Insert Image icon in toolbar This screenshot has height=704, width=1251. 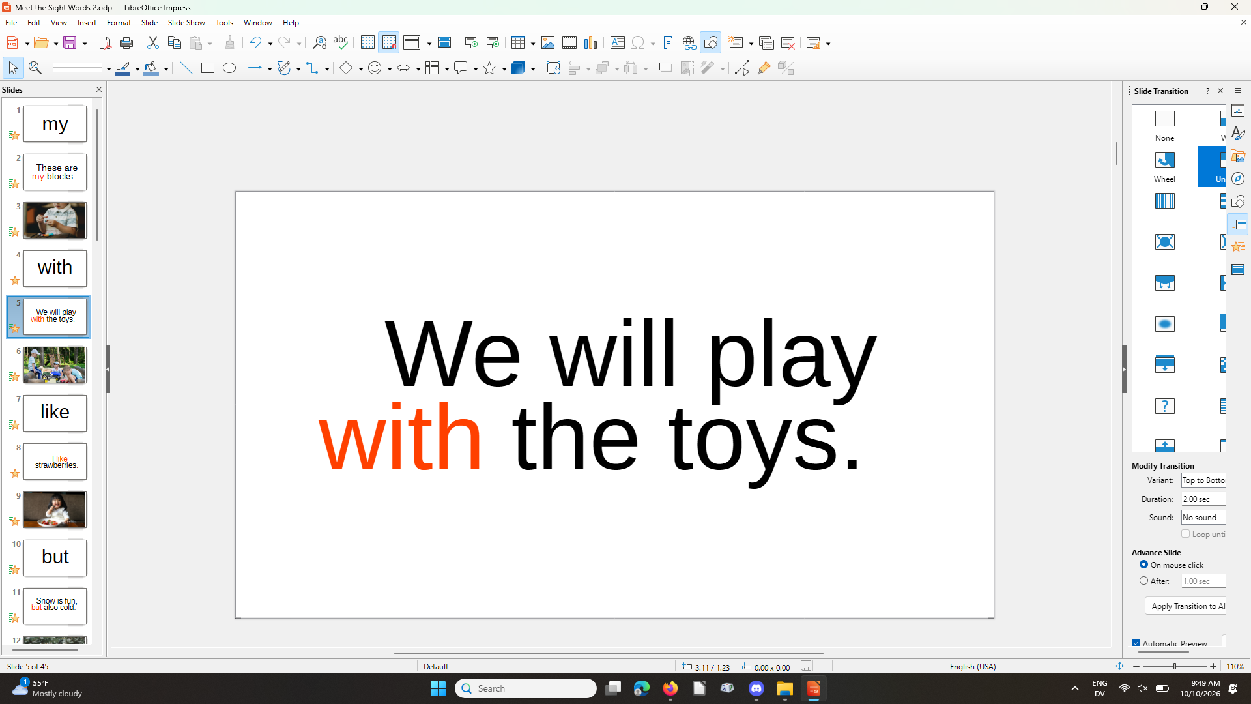(548, 43)
